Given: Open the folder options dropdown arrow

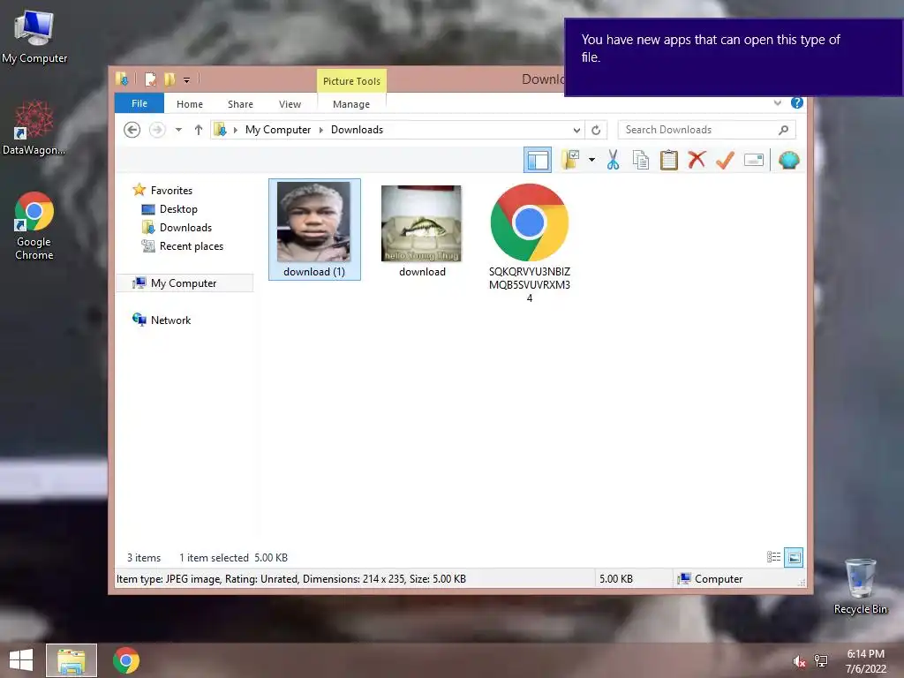Looking at the screenshot, I should 591,160.
